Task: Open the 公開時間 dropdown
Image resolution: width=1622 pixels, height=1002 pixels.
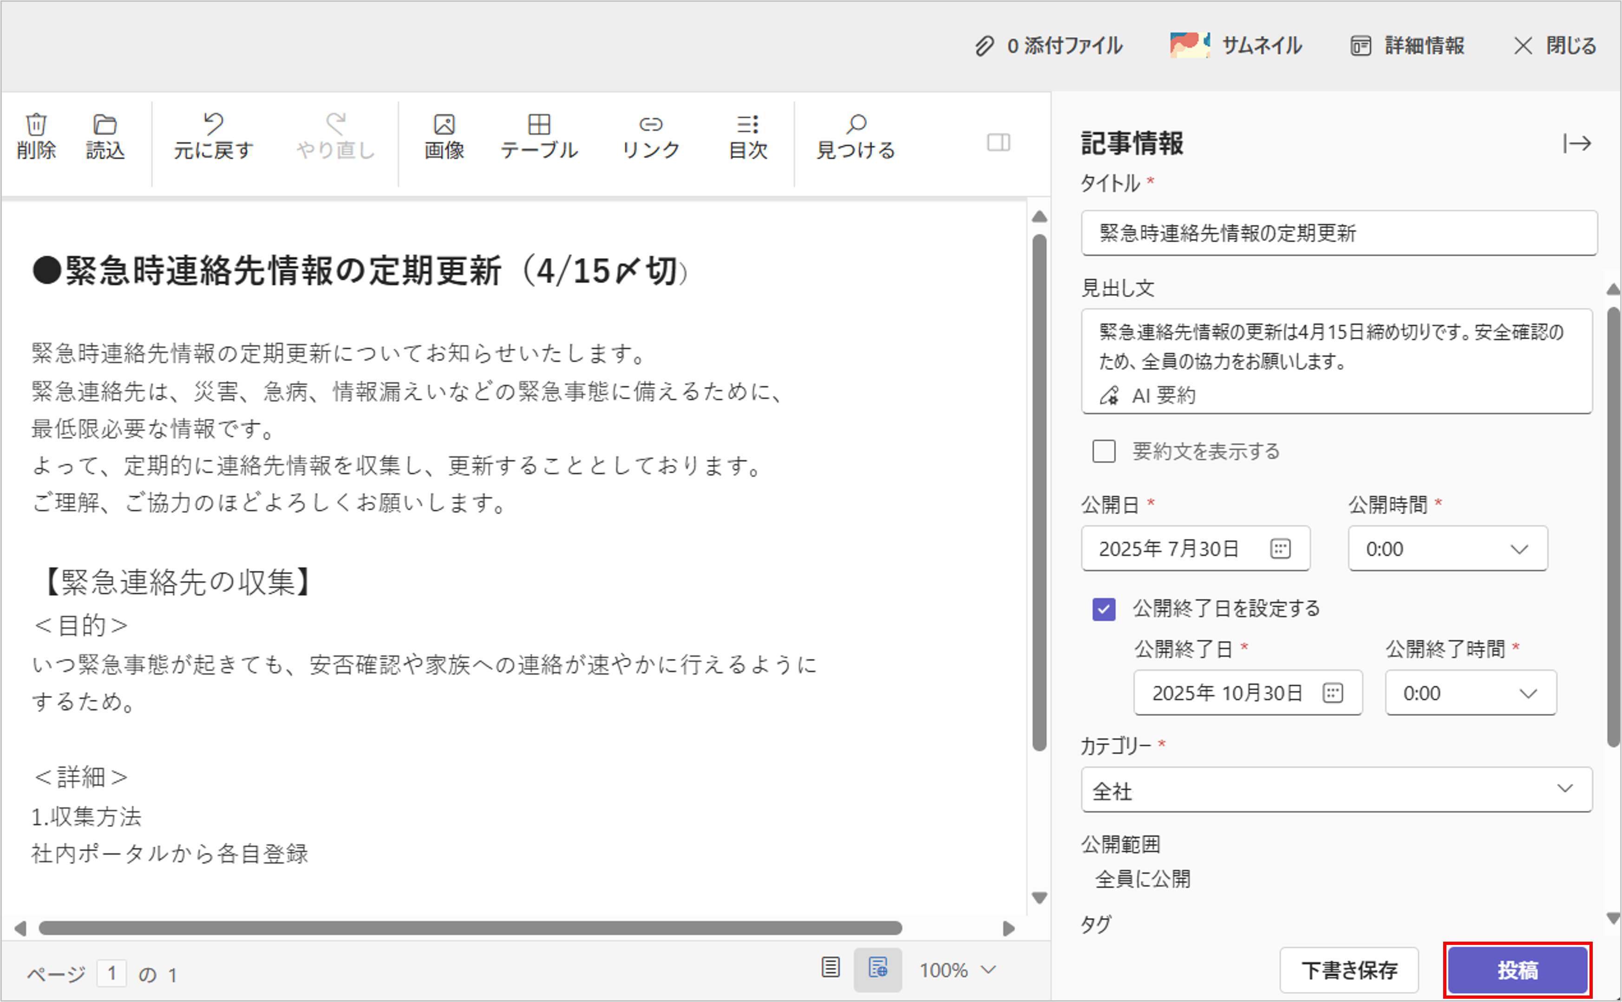Action: point(1447,549)
